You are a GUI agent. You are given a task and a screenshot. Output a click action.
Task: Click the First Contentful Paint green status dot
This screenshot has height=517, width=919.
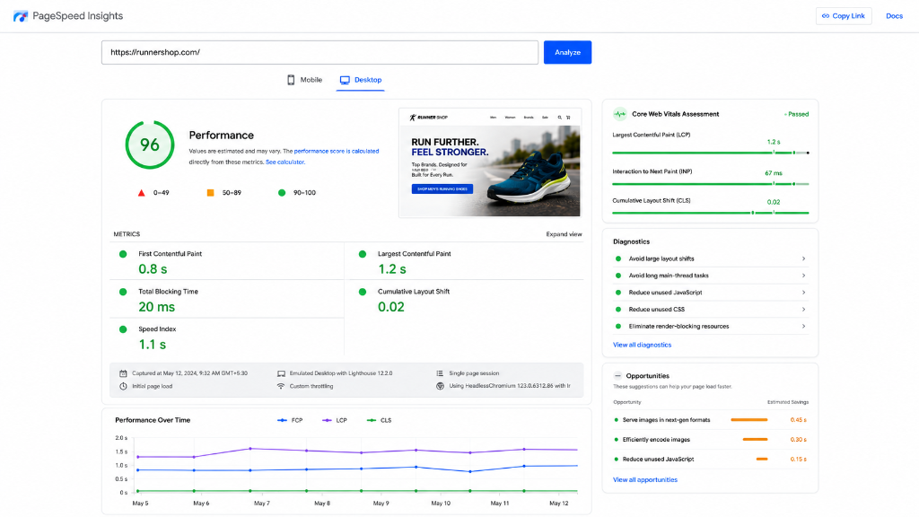[x=123, y=254]
